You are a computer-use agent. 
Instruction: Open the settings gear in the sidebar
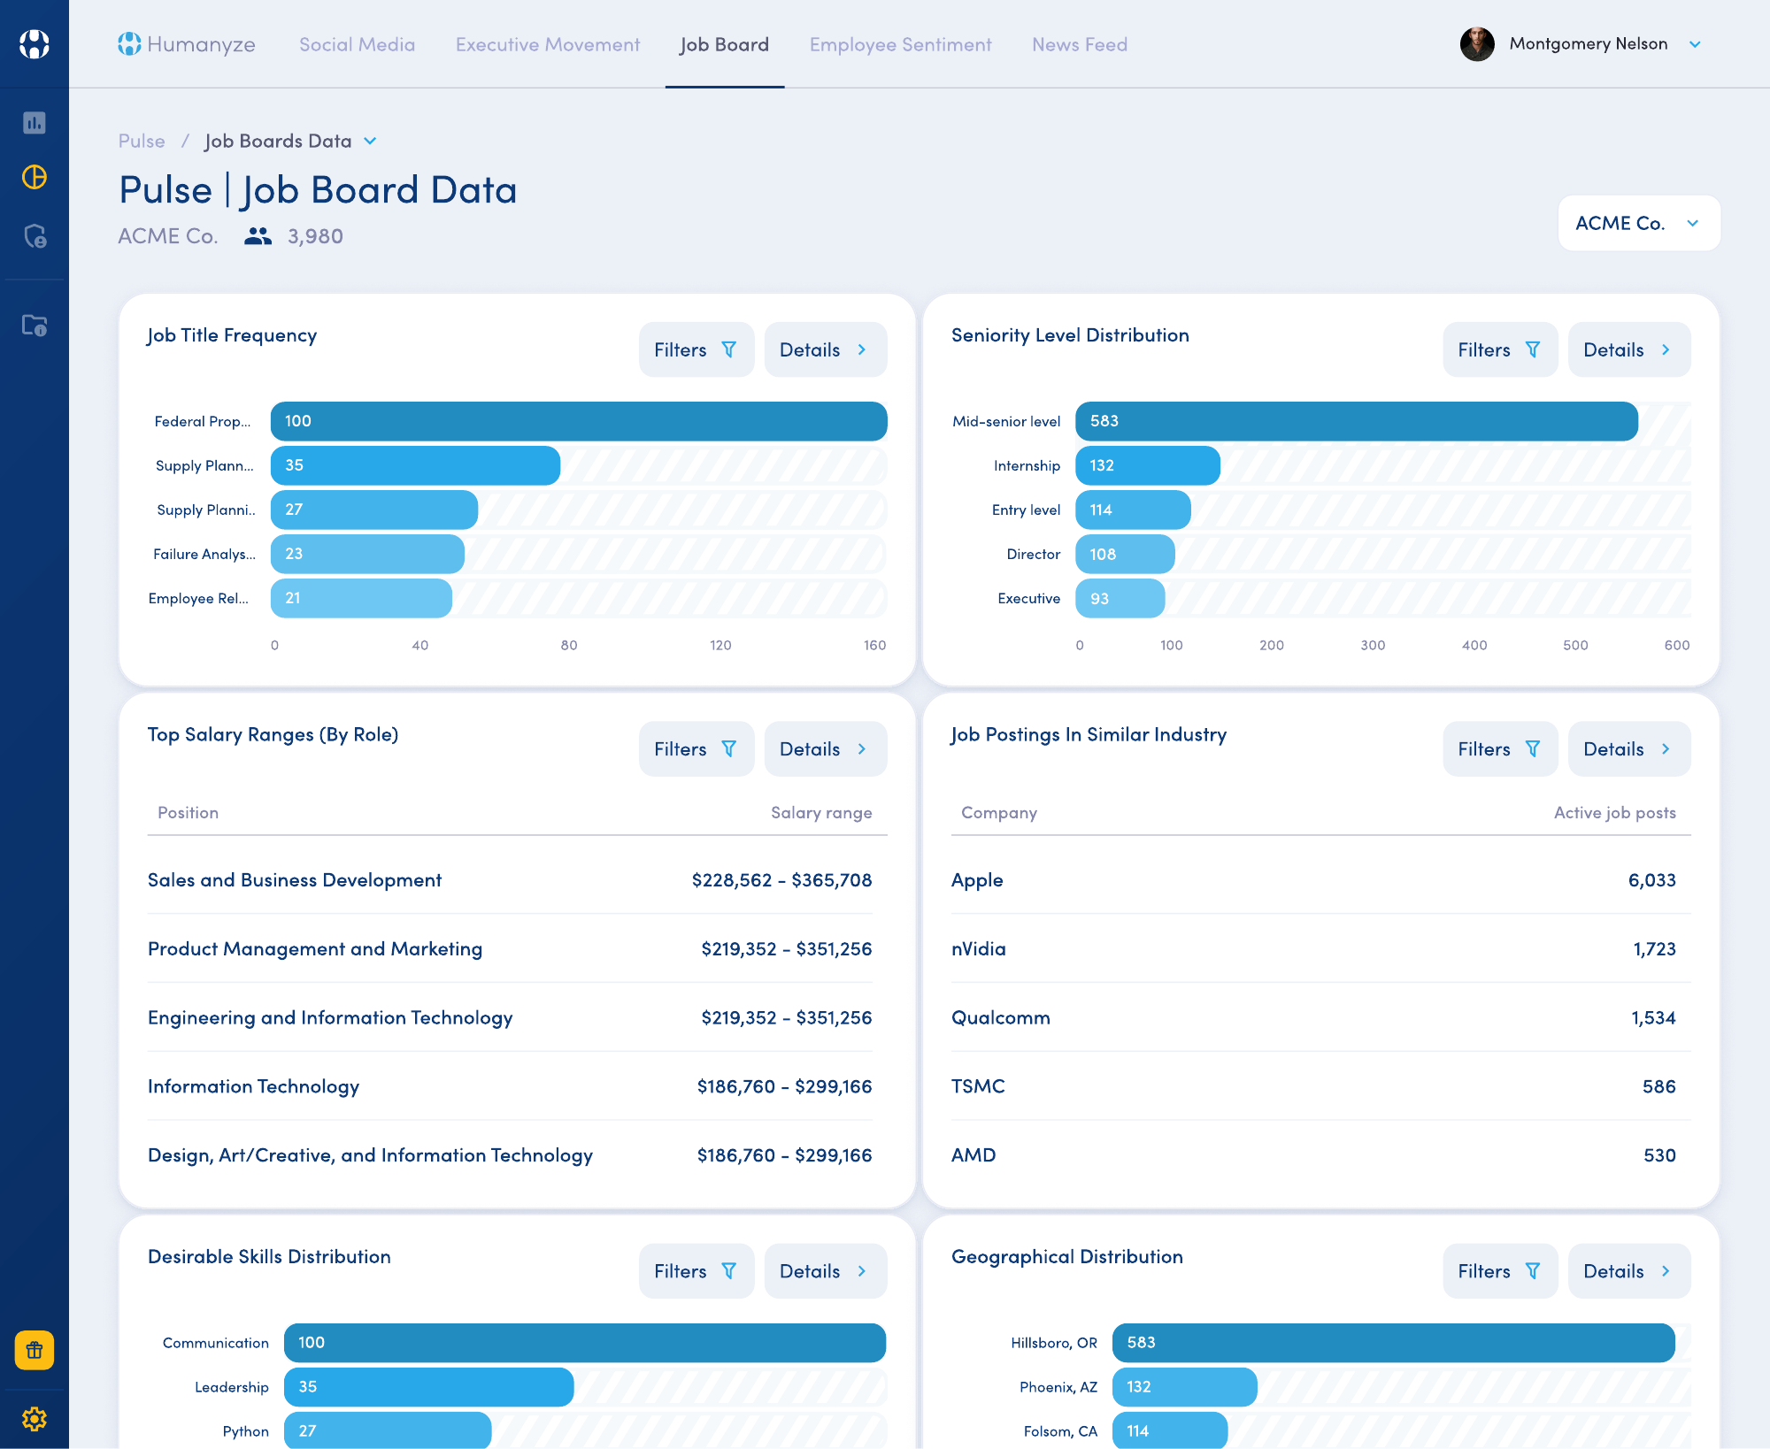click(35, 1419)
